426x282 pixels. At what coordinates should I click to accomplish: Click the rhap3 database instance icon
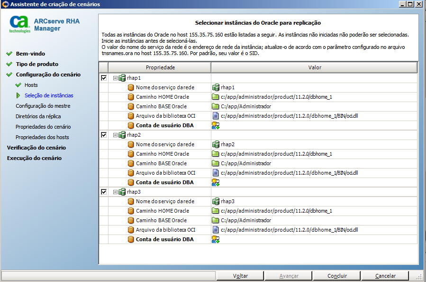pos(122,192)
